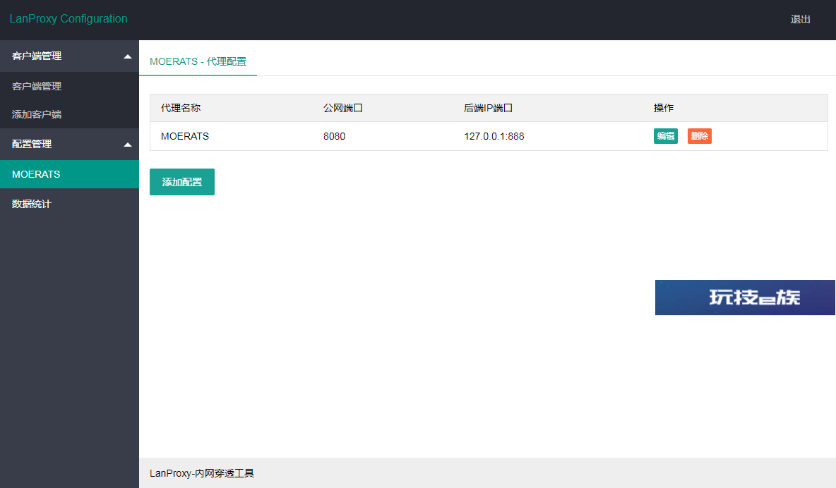Collapse the 客户端管理 section arrow
The width and height of the screenshot is (836, 488).
[127, 56]
